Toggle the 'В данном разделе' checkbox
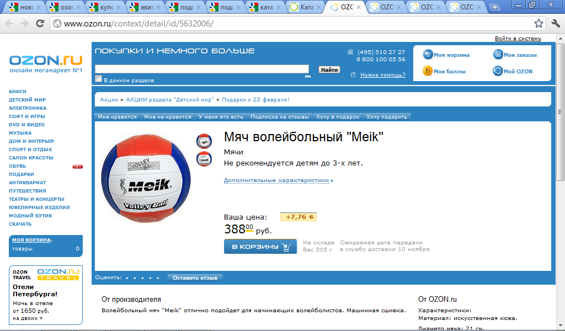565x331 pixels. click(x=98, y=79)
